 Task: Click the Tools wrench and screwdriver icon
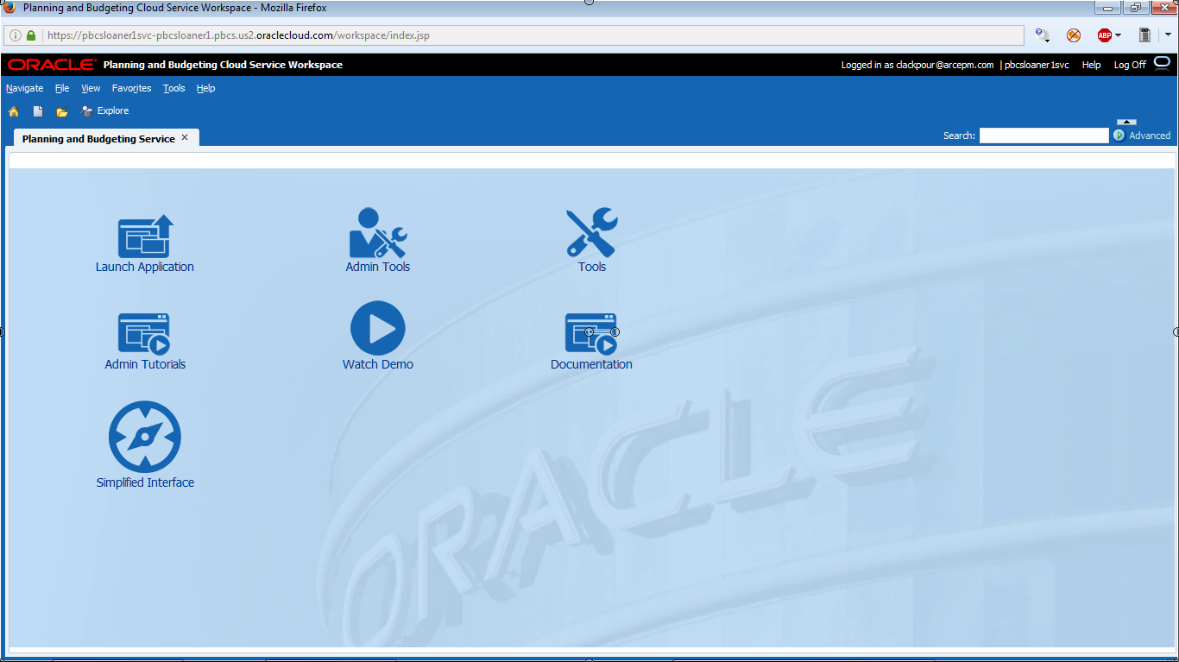[x=592, y=233]
